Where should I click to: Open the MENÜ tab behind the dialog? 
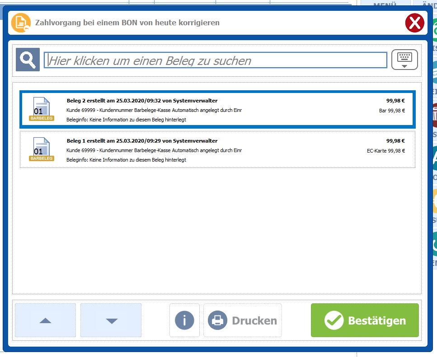385,5
